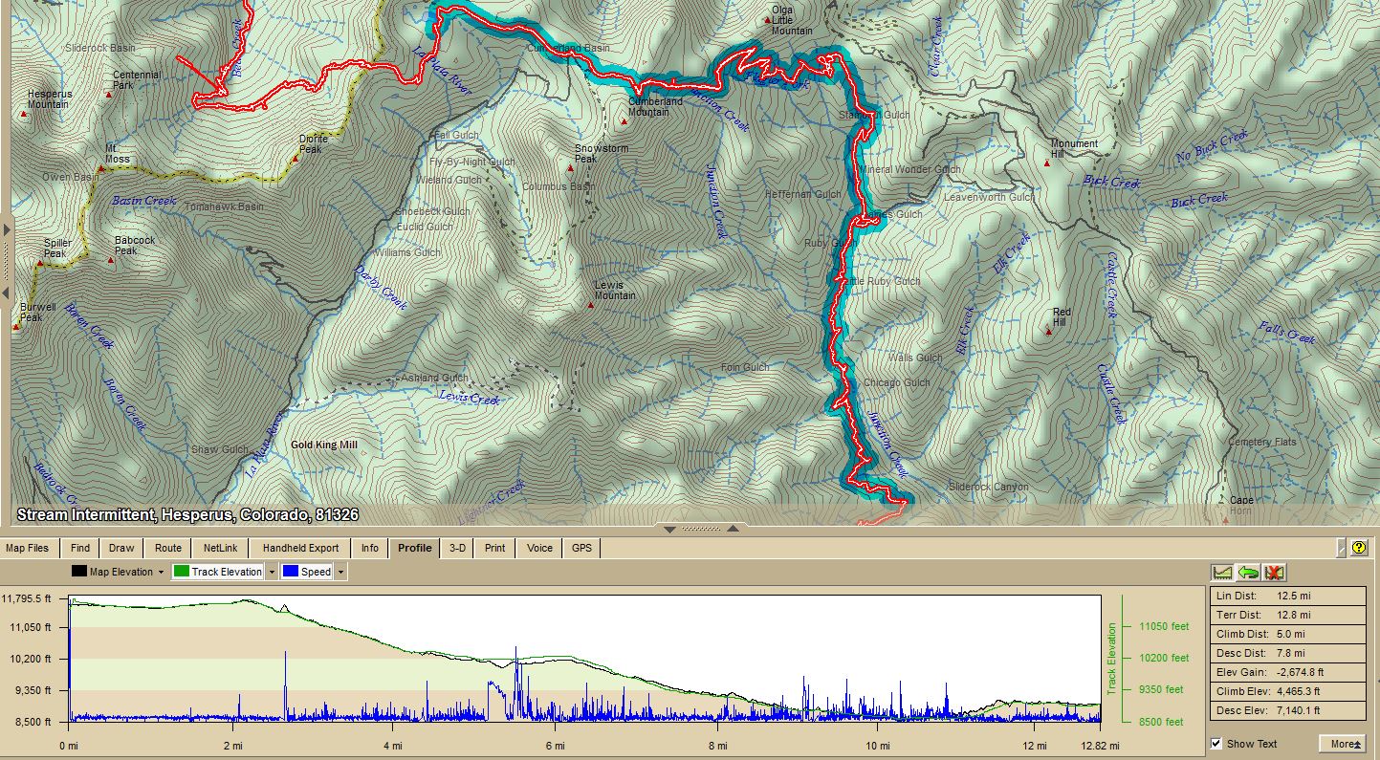Click the green Track Elevation color swatch
The width and height of the screenshot is (1380, 760).
click(182, 572)
